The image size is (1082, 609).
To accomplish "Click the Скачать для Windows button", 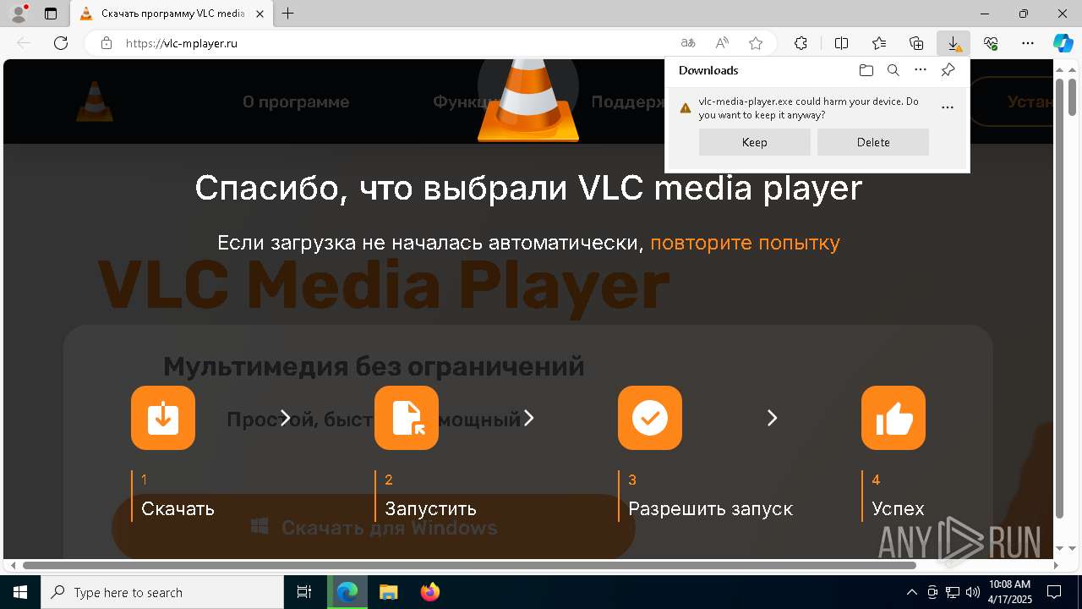I will [x=374, y=528].
